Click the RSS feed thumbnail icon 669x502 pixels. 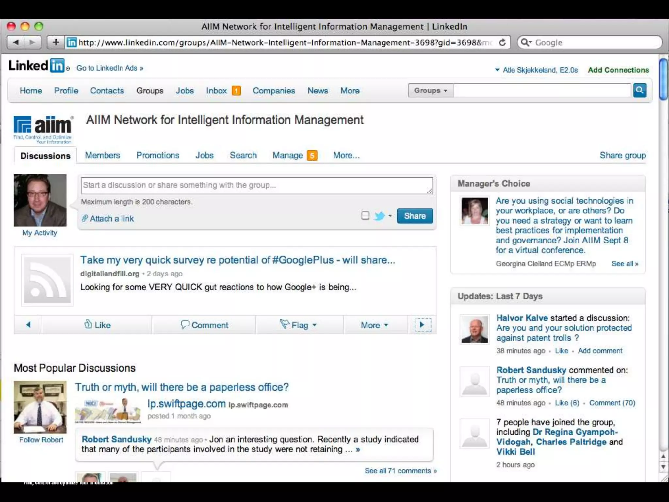click(x=47, y=280)
